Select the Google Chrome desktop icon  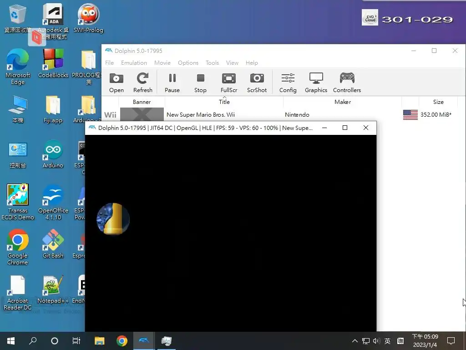(x=18, y=247)
